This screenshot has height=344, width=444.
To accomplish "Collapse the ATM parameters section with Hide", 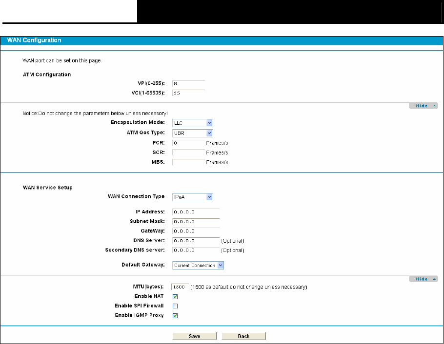I will pyautogui.click(x=423, y=106).
